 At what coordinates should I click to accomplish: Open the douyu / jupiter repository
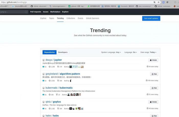click(x=54, y=60)
